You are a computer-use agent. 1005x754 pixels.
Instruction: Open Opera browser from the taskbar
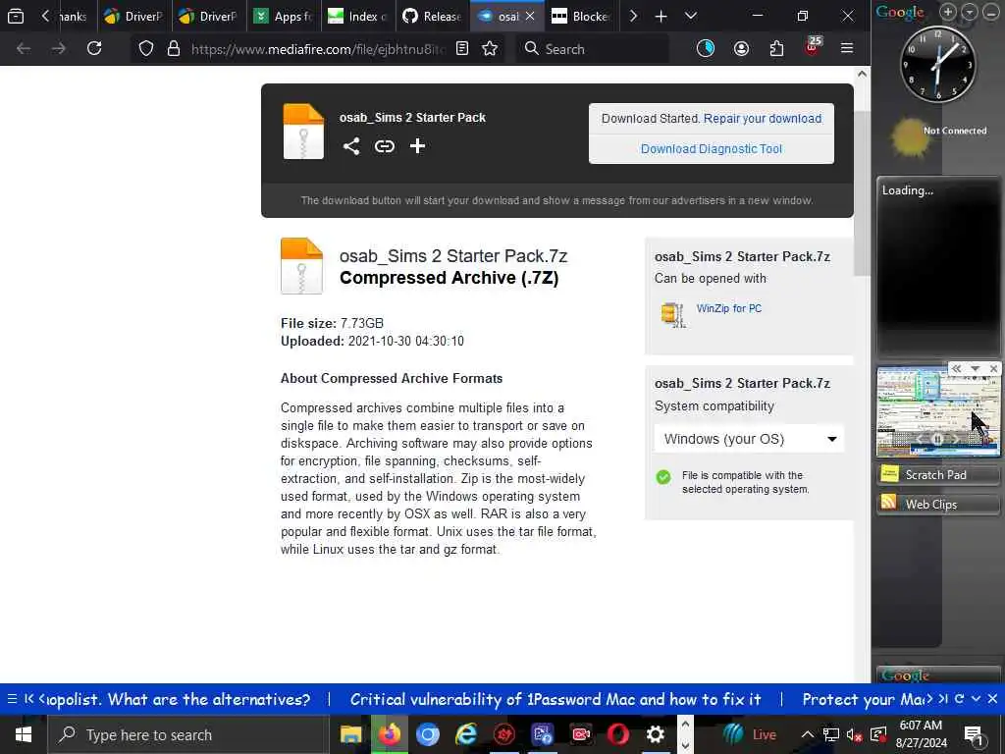click(x=618, y=734)
